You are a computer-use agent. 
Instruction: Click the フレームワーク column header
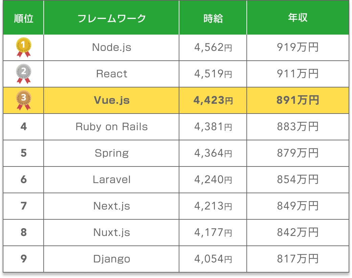(112, 18)
